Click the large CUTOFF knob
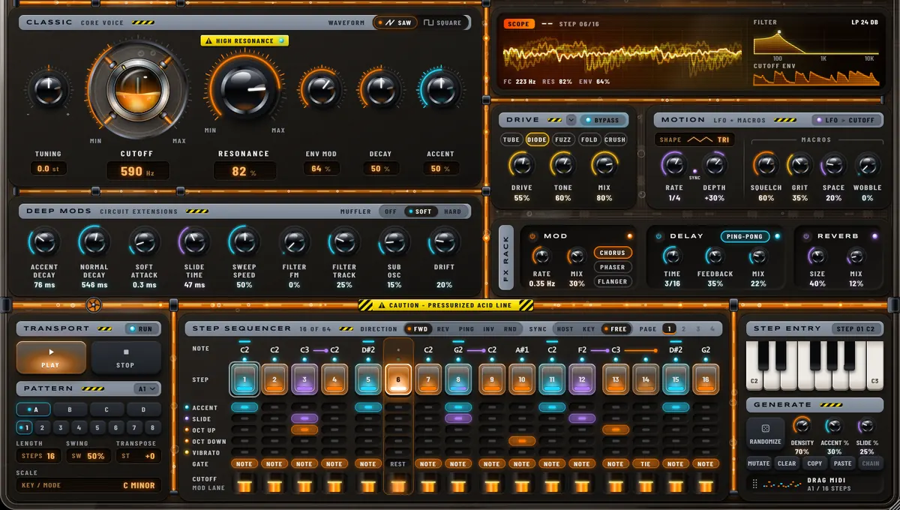The height and width of the screenshot is (510, 900). 137,90
